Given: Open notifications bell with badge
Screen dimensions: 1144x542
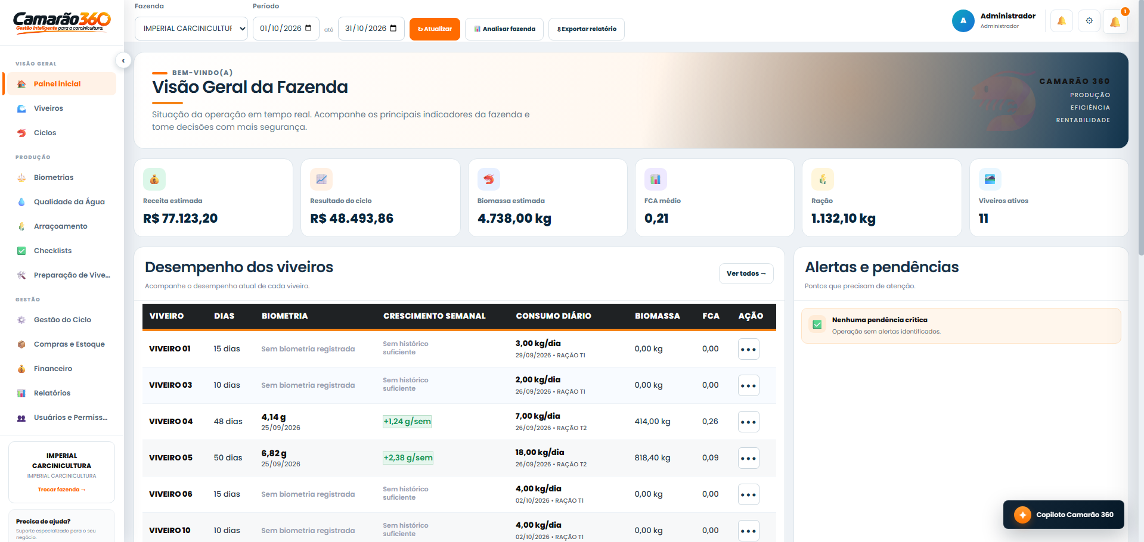Looking at the screenshot, I should 1115,22.
